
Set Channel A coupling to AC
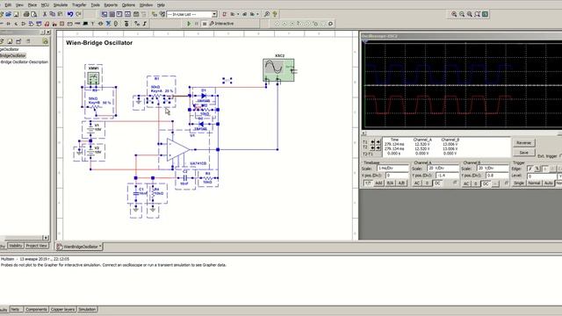pos(417,183)
